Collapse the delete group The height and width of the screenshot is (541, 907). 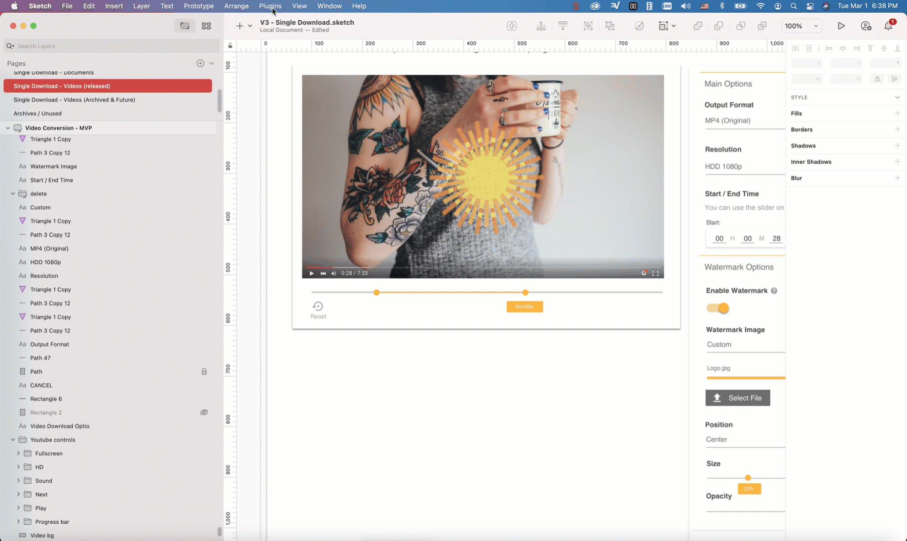(x=13, y=194)
